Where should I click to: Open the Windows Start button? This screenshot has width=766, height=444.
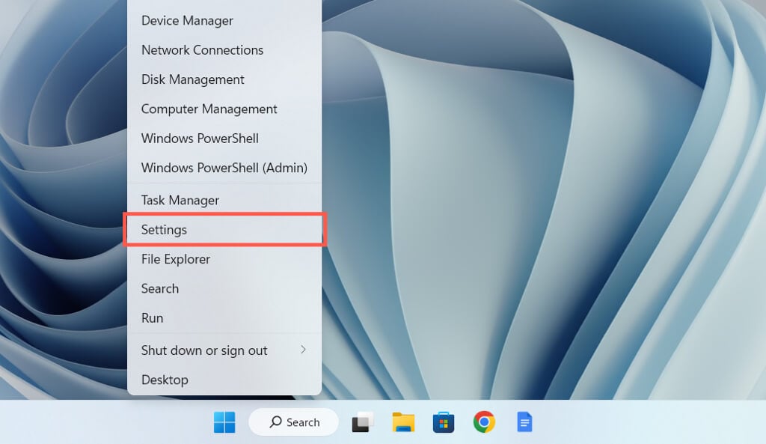coord(224,422)
